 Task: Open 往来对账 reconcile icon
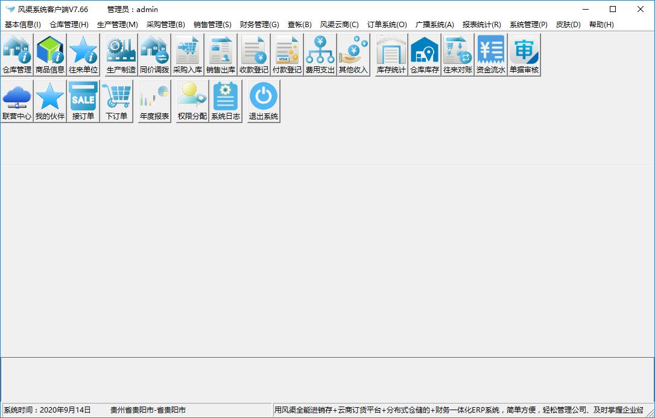coord(458,55)
